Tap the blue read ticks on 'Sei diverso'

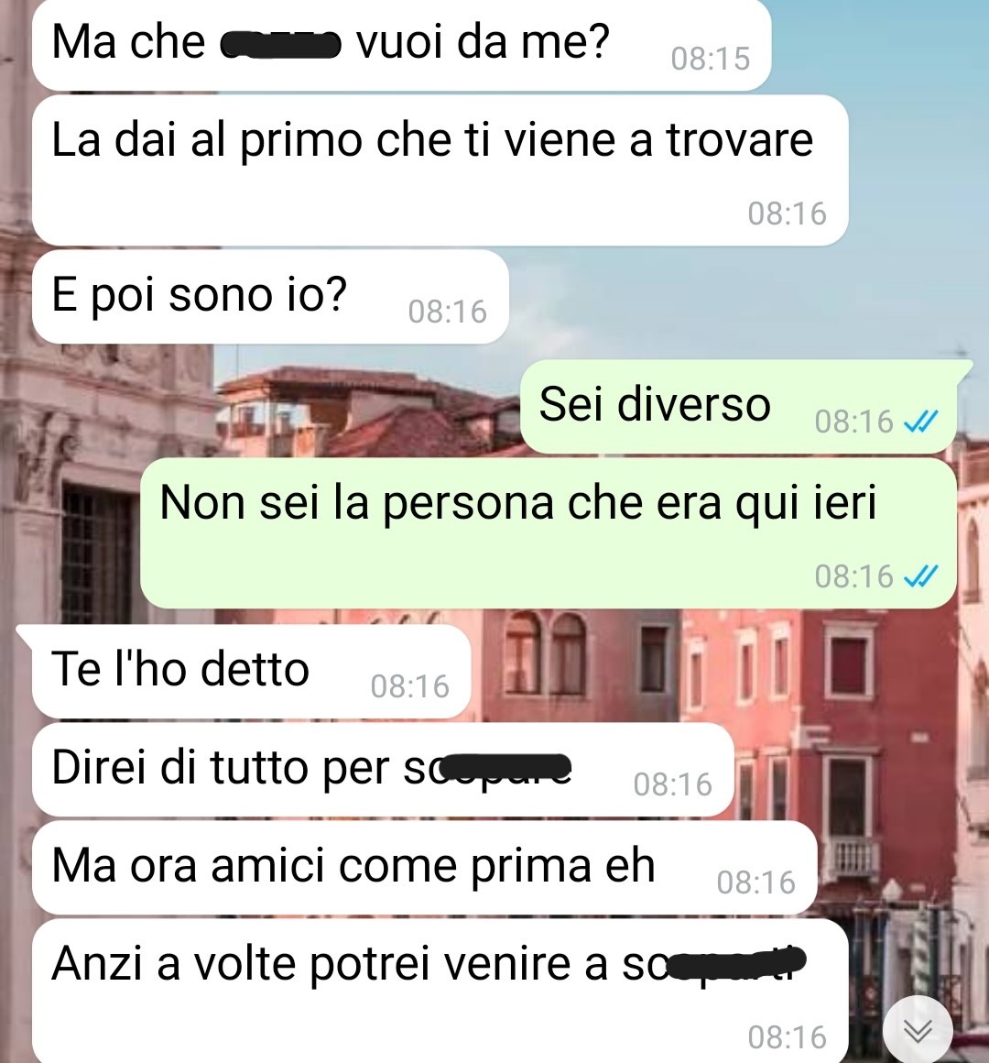pyautogui.click(x=922, y=422)
